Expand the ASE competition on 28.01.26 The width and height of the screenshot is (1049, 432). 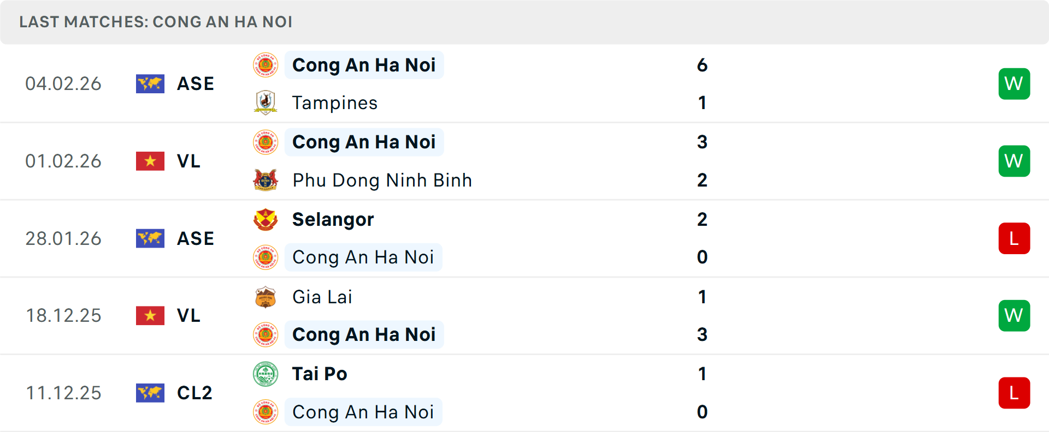tap(195, 238)
